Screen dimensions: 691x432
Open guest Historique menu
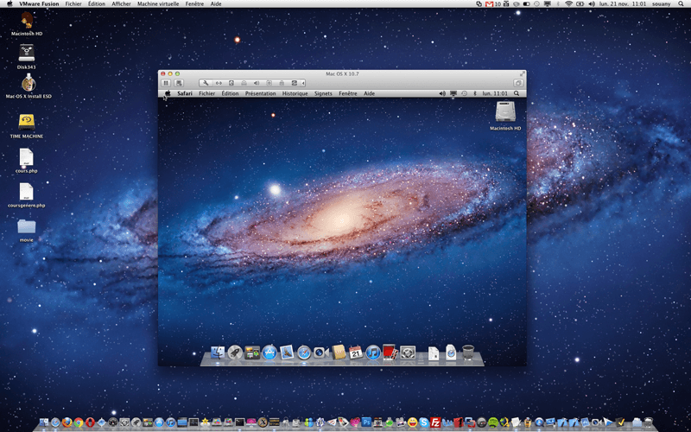coord(295,93)
